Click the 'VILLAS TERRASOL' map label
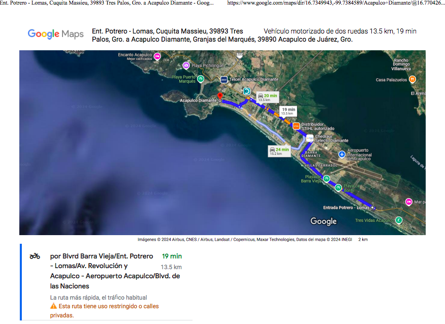This screenshot has width=445, height=324. (321, 165)
